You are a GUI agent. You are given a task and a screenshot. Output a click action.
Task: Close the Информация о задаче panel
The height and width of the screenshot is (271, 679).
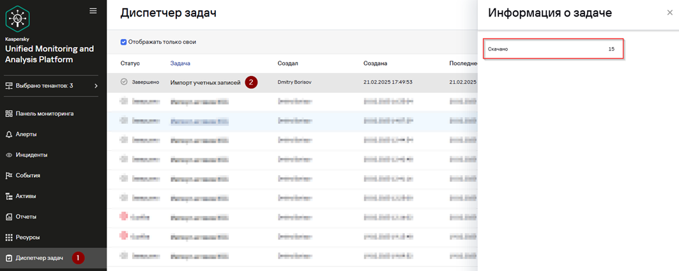coord(669,13)
